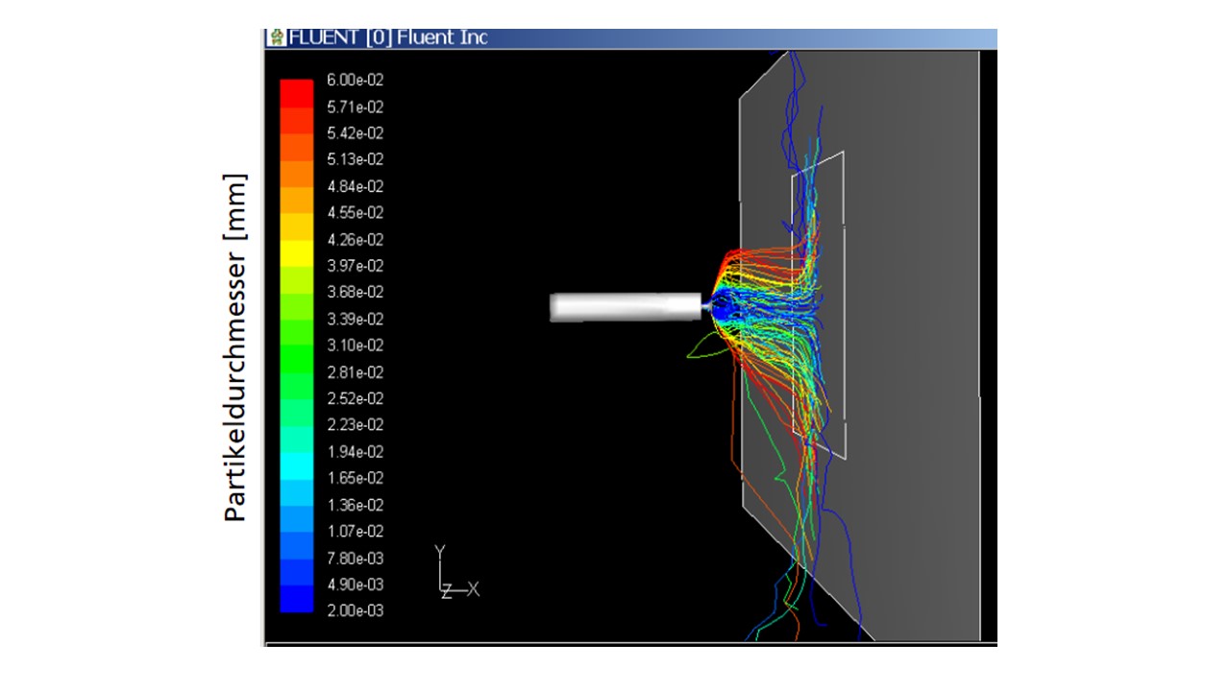This screenshot has height=691, width=1230.
Task: Click the Partikeldurchmesser [mm] axis label
Action: [235, 347]
